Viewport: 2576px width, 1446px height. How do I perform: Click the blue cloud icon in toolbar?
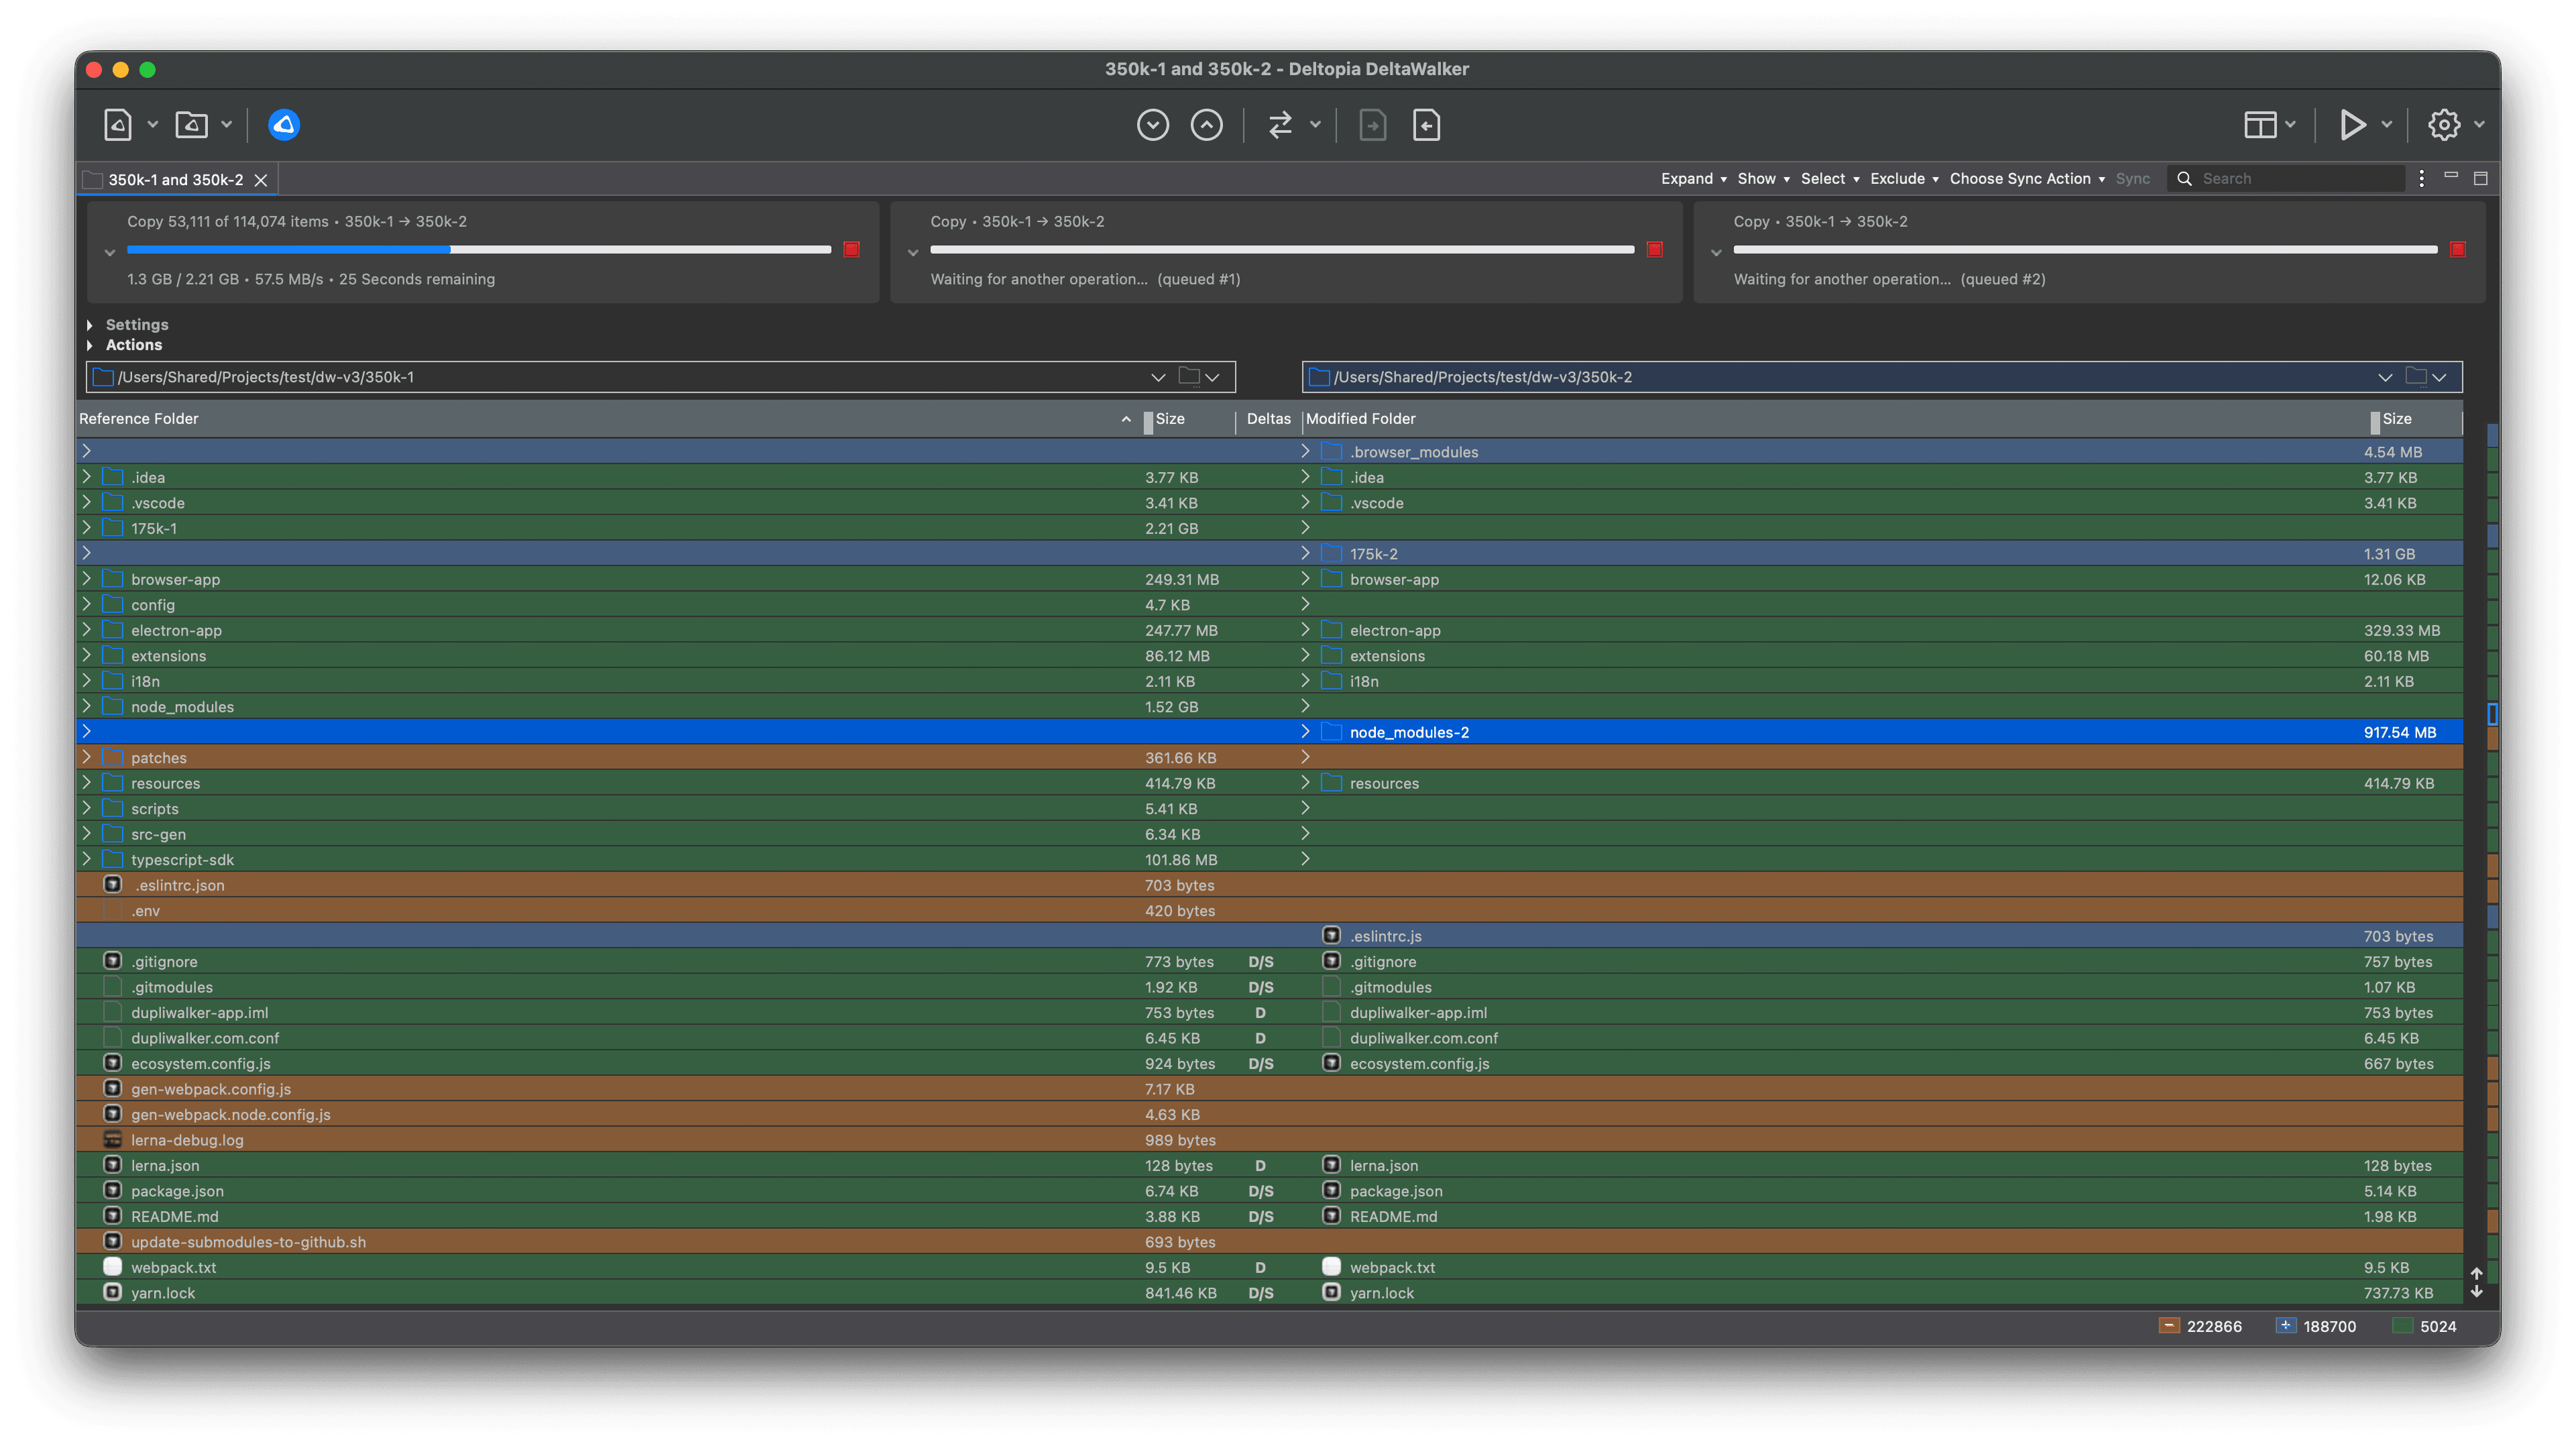click(284, 125)
